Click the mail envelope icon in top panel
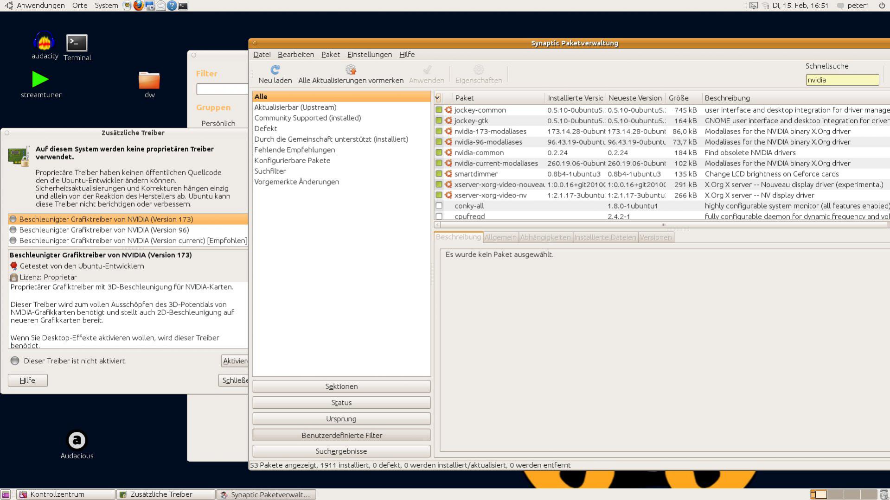The image size is (890, 500). click(160, 6)
